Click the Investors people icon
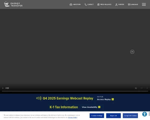 pyautogui.click(x=71, y=4)
